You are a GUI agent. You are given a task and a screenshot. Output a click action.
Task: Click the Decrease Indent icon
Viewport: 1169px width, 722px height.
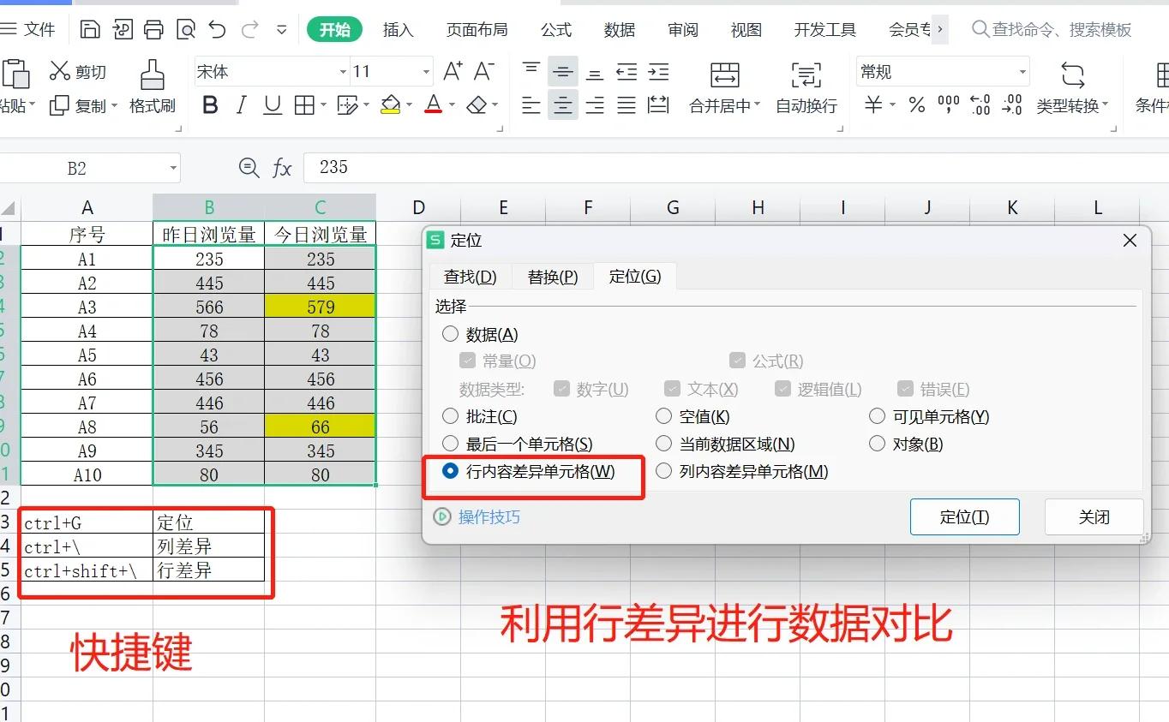click(x=626, y=71)
